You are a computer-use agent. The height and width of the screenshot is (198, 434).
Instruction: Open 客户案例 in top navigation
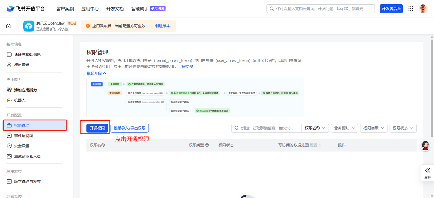click(65, 9)
